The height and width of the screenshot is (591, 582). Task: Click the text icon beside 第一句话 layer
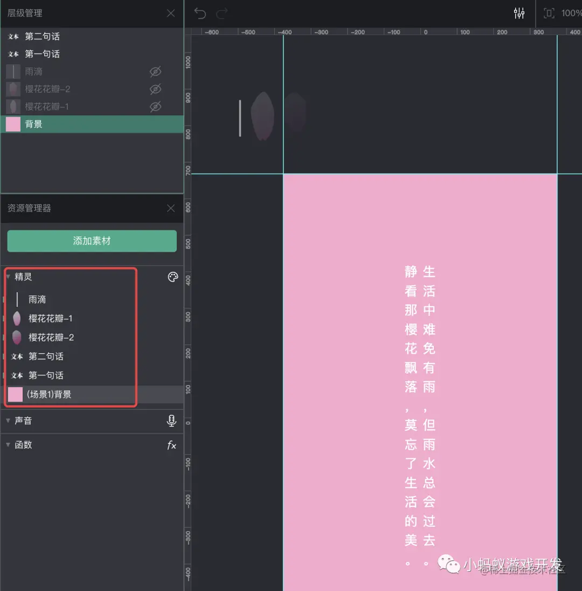pyautogui.click(x=13, y=54)
